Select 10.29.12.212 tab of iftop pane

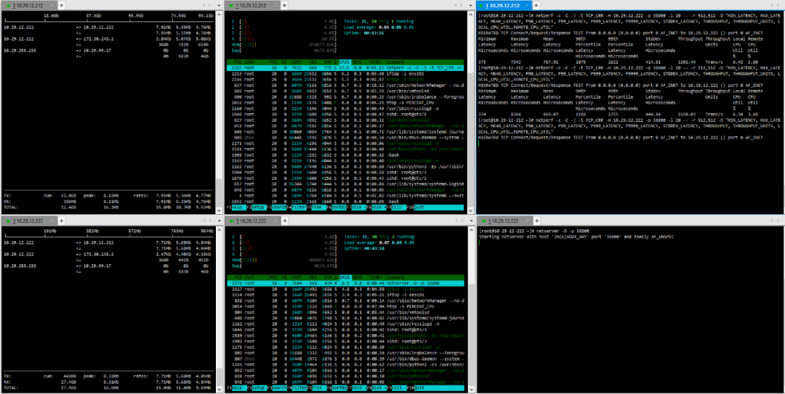tap(29, 5)
